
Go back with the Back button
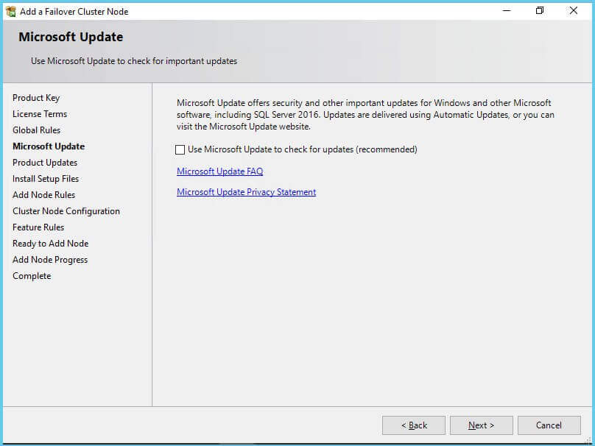click(x=414, y=425)
